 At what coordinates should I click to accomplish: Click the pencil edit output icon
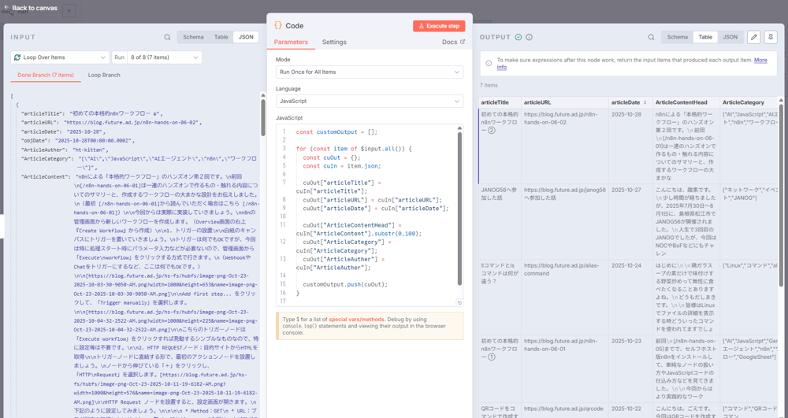(x=753, y=37)
